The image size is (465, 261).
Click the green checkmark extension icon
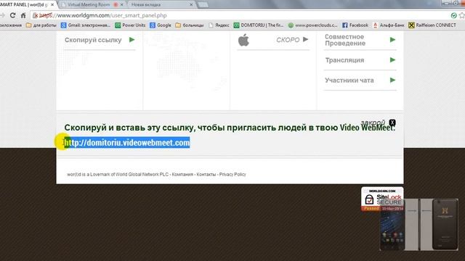[453, 15]
